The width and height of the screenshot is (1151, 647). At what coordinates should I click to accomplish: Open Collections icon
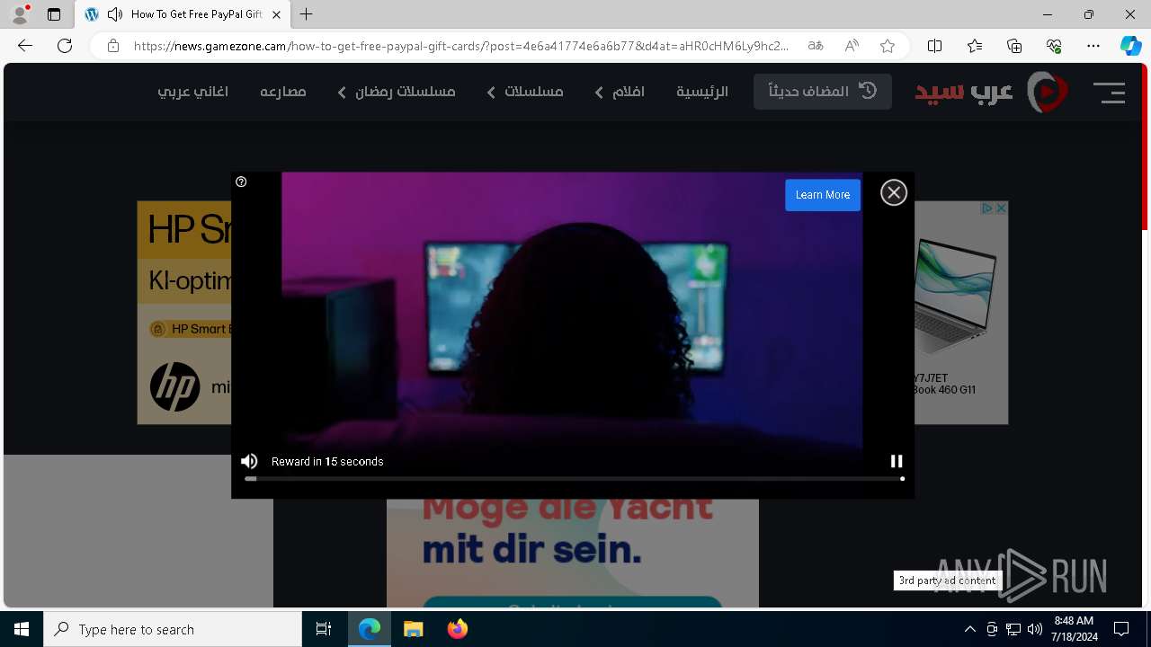1014,46
